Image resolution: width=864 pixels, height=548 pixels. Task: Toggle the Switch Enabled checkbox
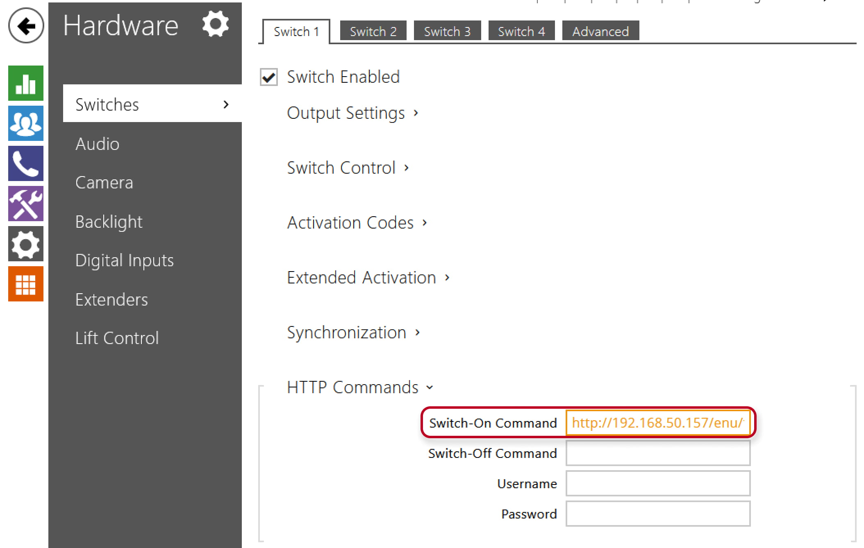click(269, 77)
